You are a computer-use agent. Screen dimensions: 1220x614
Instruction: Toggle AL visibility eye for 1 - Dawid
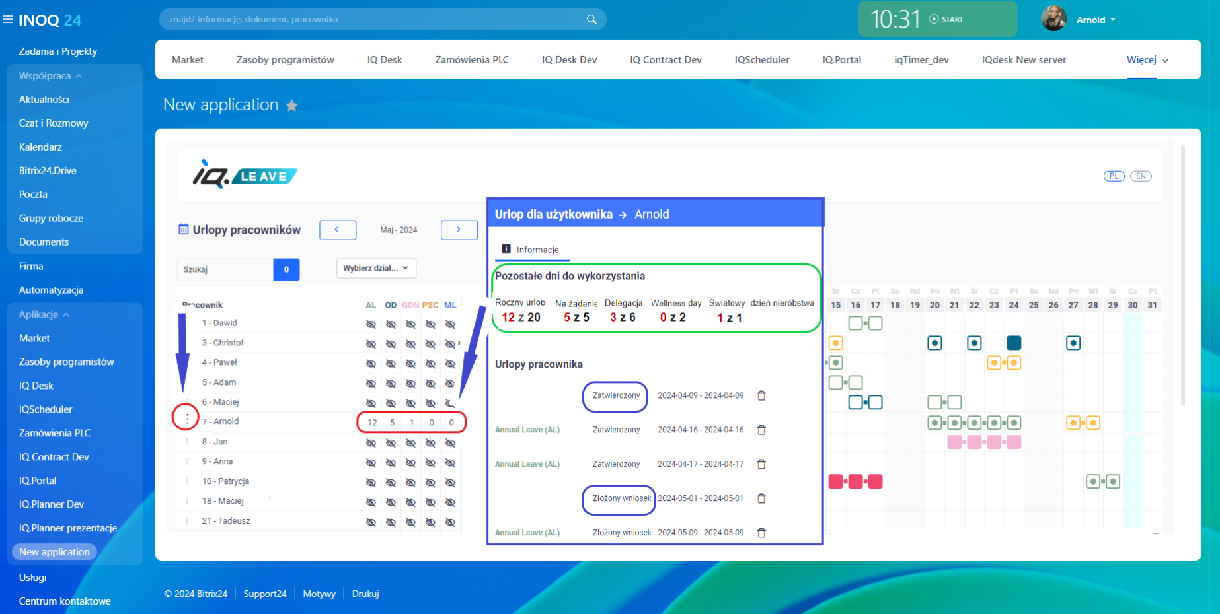(371, 324)
